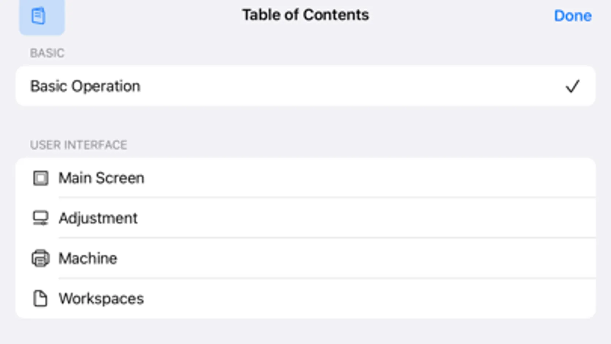Click the monitor icon beside Adjustment
Image resolution: width=611 pixels, height=344 pixels.
(x=41, y=218)
